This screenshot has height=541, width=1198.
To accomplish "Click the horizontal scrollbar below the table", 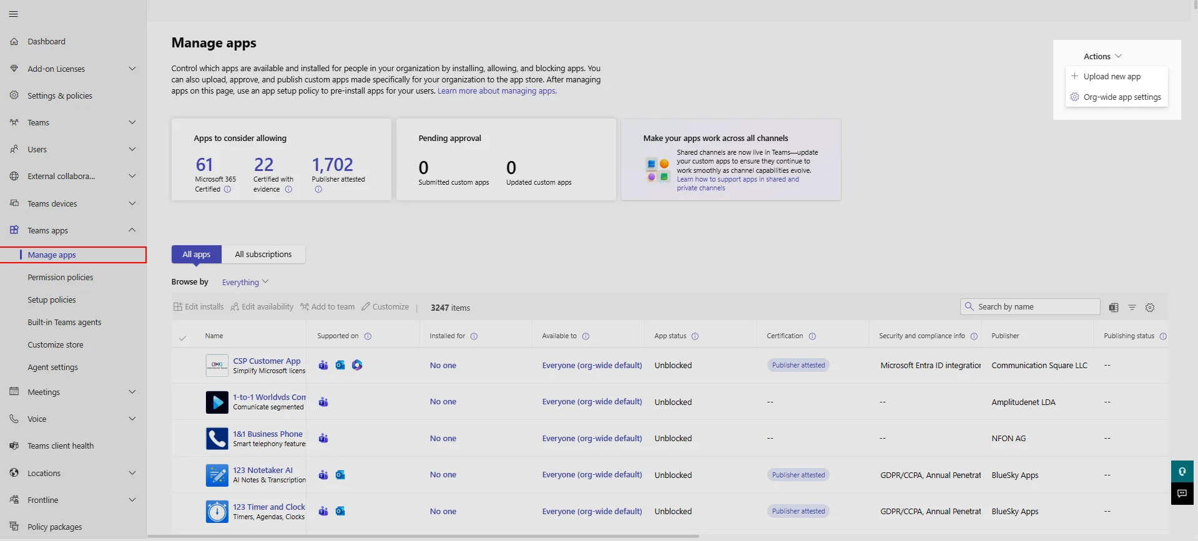I will click(423, 536).
